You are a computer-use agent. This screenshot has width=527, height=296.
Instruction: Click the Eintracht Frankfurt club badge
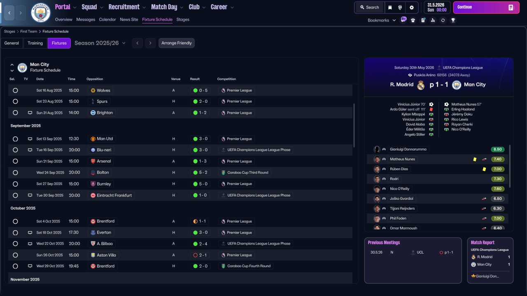click(x=93, y=196)
